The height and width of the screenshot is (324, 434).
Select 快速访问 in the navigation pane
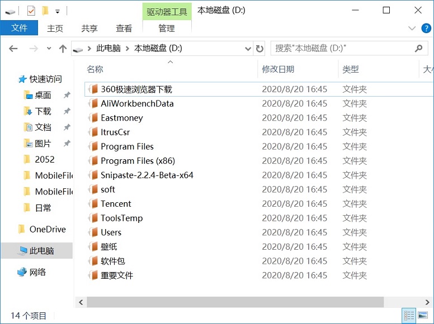[40, 79]
